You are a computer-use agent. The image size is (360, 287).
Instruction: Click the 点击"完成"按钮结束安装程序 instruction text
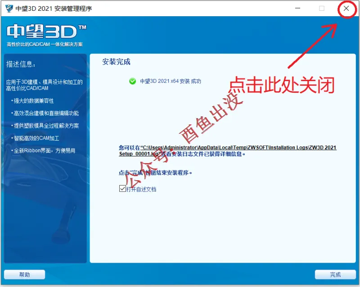click(155, 173)
